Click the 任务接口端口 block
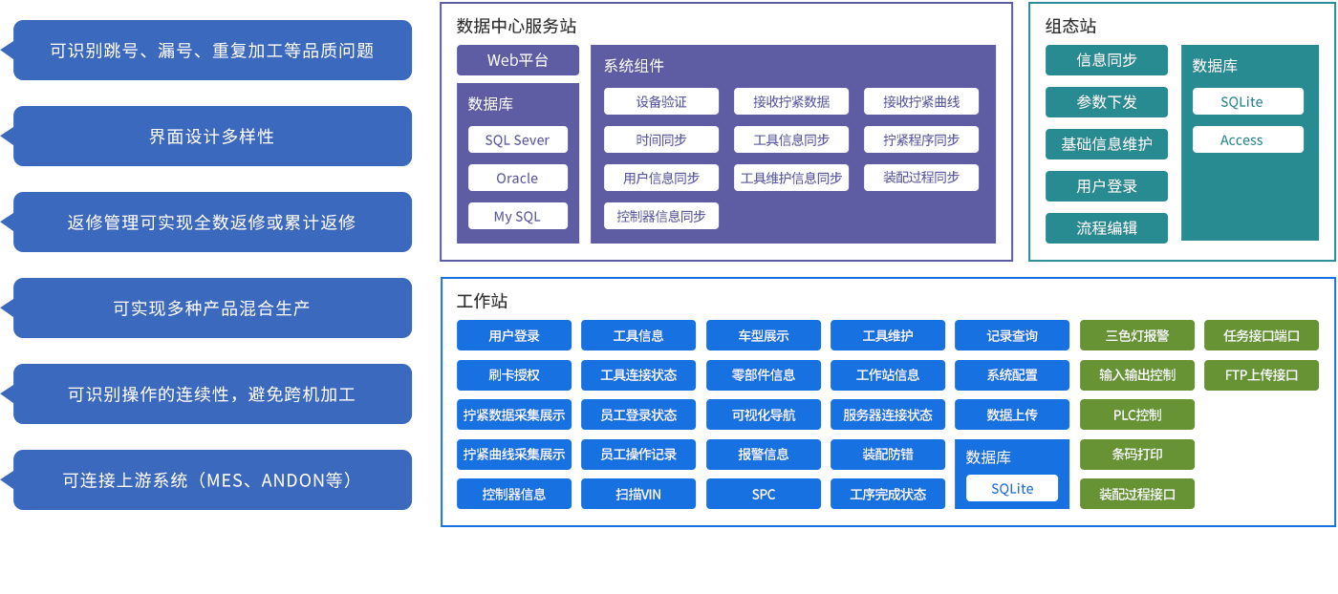 (x=1262, y=335)
